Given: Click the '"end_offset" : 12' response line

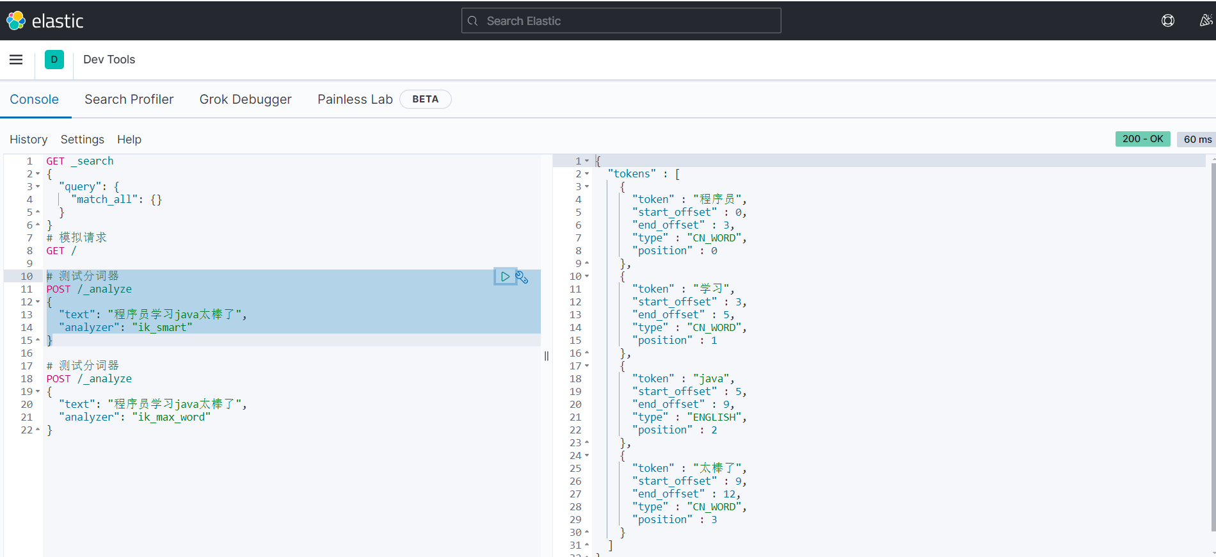Looking at the screenshot, I should pyautogui.click(x=687, y=494).
